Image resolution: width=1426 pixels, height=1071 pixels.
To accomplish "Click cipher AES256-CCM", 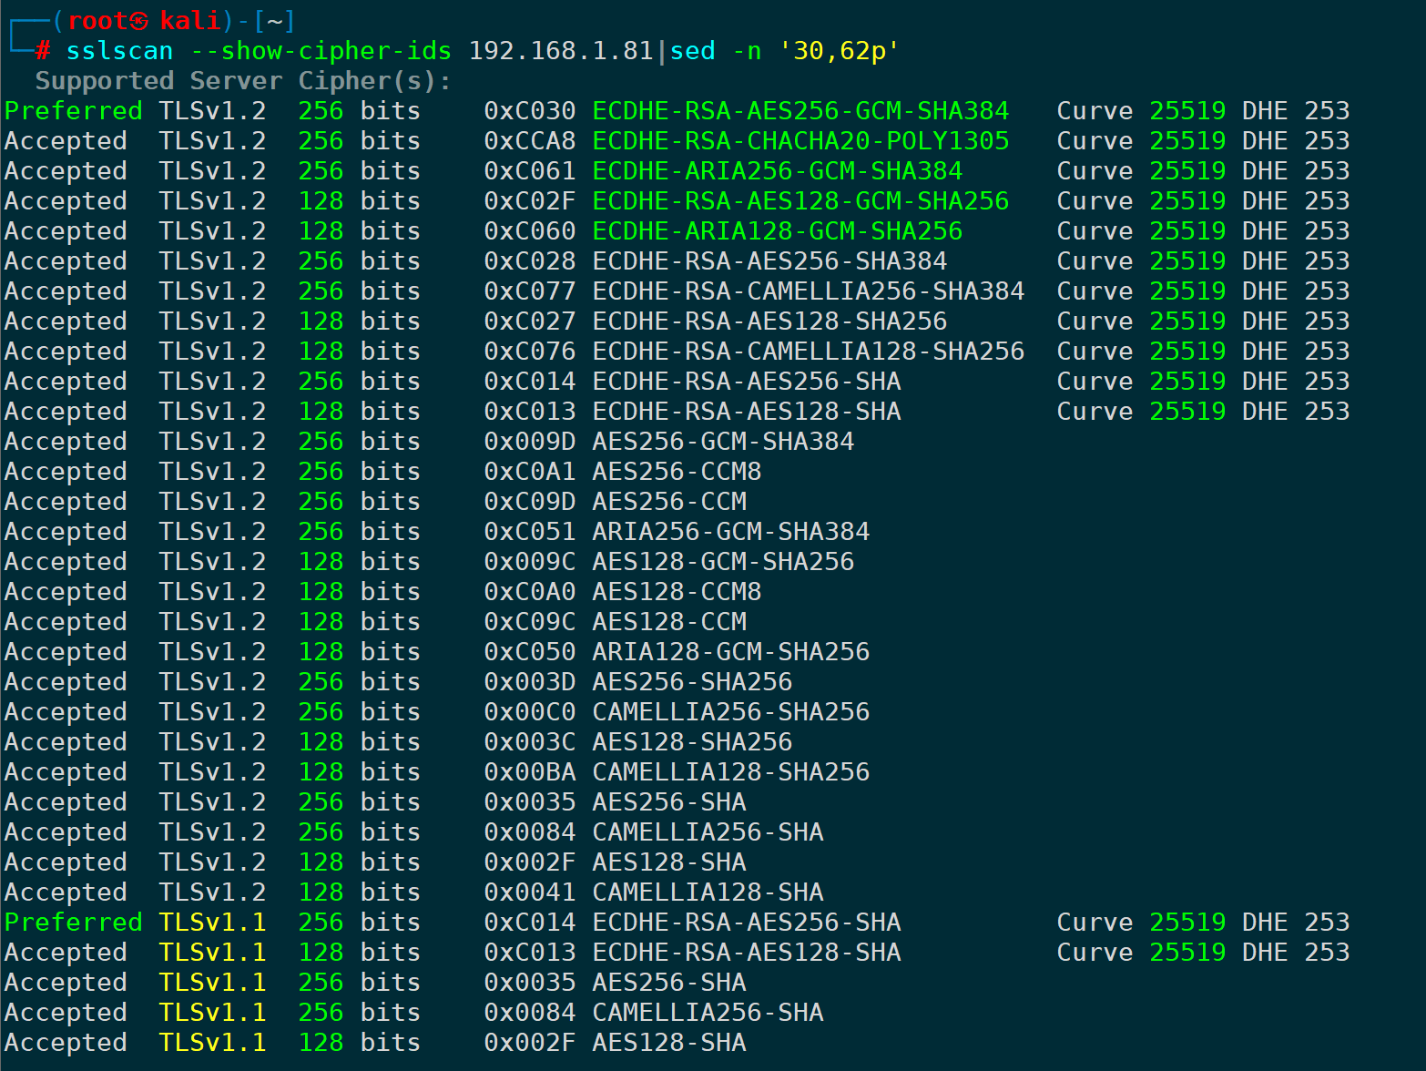I will (669, 502).
